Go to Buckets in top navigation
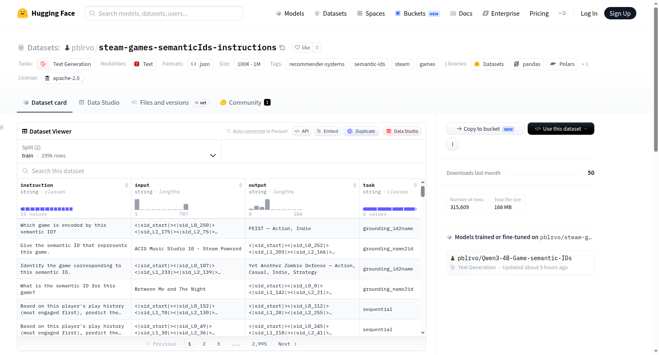This screenshot has height=355, width=659. (x=417, y=13)
